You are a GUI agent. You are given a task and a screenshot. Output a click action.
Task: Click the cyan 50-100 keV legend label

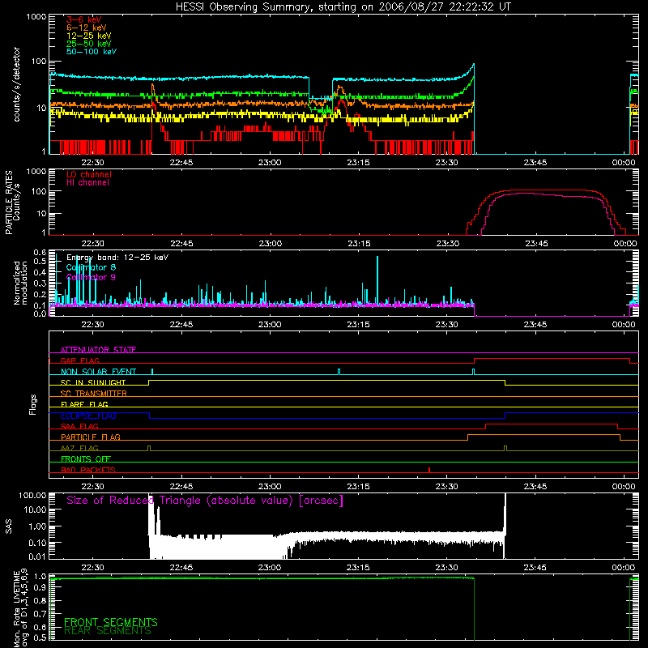92,52
